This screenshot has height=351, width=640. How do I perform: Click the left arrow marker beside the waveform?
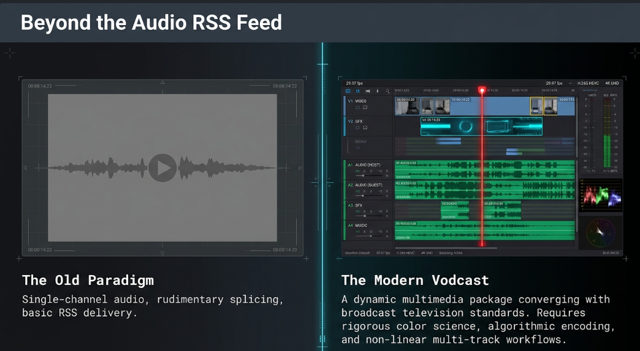(x=25, y=168)
